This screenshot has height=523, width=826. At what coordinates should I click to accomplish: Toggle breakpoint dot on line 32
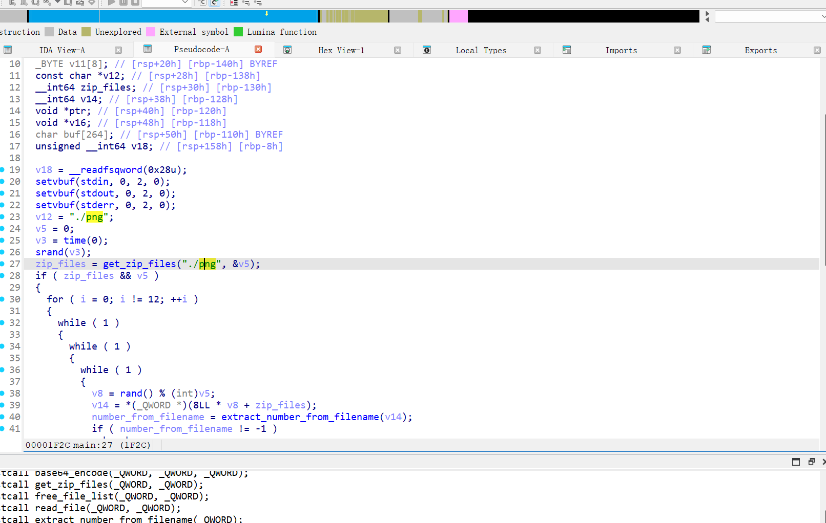click(3, 323)
